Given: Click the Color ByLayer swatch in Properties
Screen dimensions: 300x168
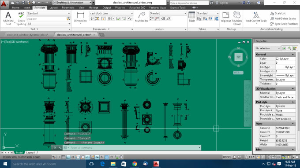Looking at the screenshot, I should click(277, 59).
